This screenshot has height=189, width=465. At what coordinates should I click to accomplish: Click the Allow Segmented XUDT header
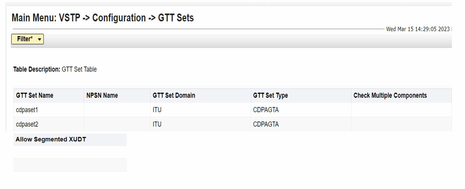coord(51,139)
